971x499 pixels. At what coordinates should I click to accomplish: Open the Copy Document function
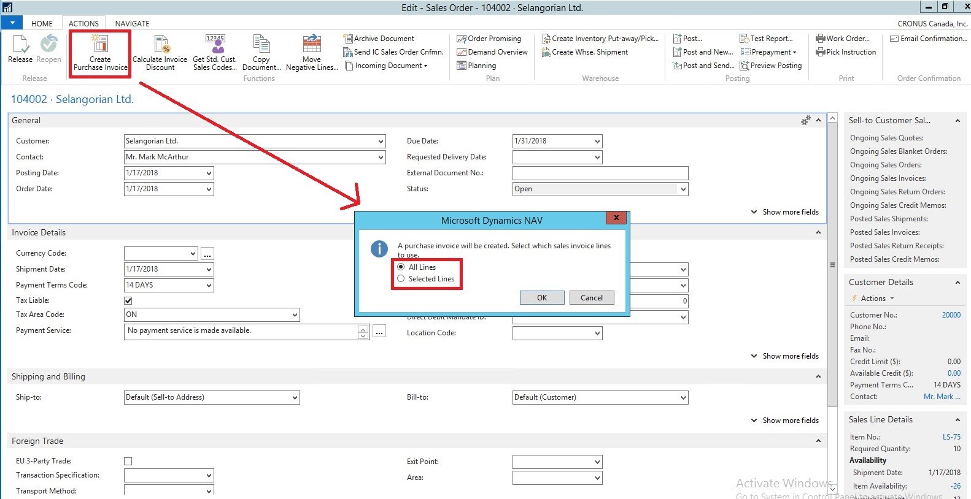261,53
